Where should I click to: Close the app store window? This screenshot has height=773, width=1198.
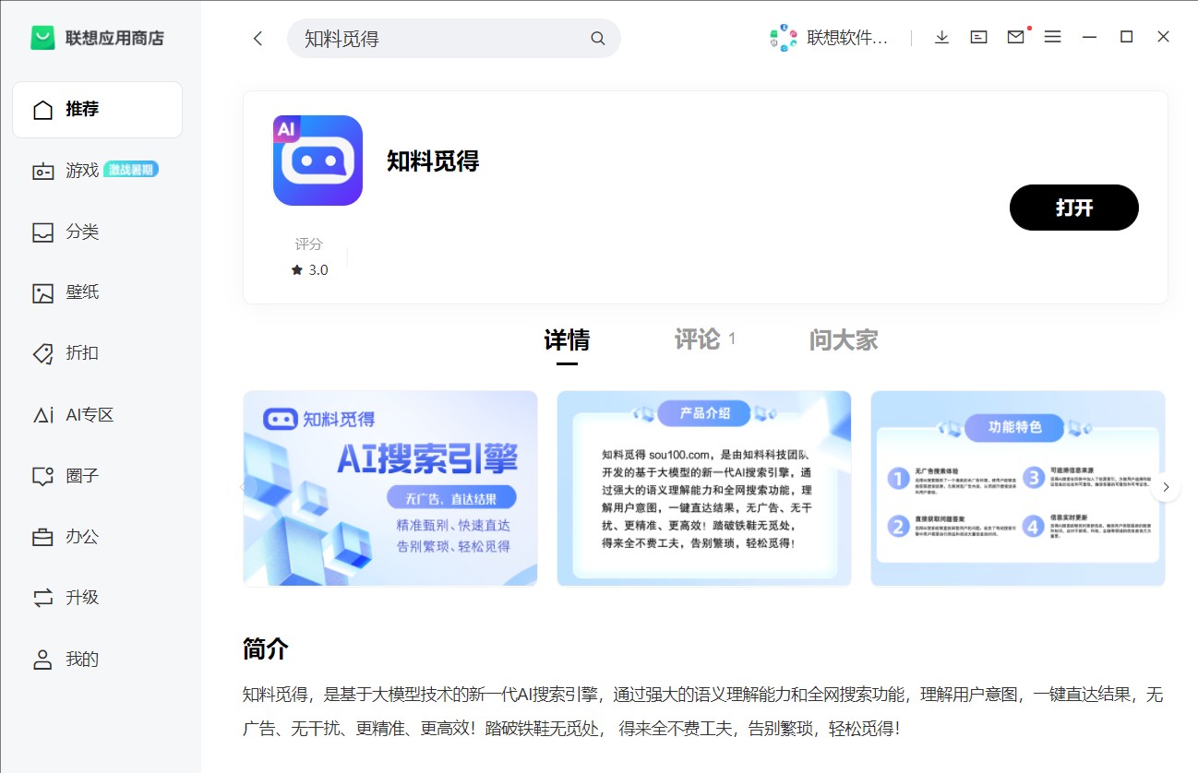tap(1163, 37)
